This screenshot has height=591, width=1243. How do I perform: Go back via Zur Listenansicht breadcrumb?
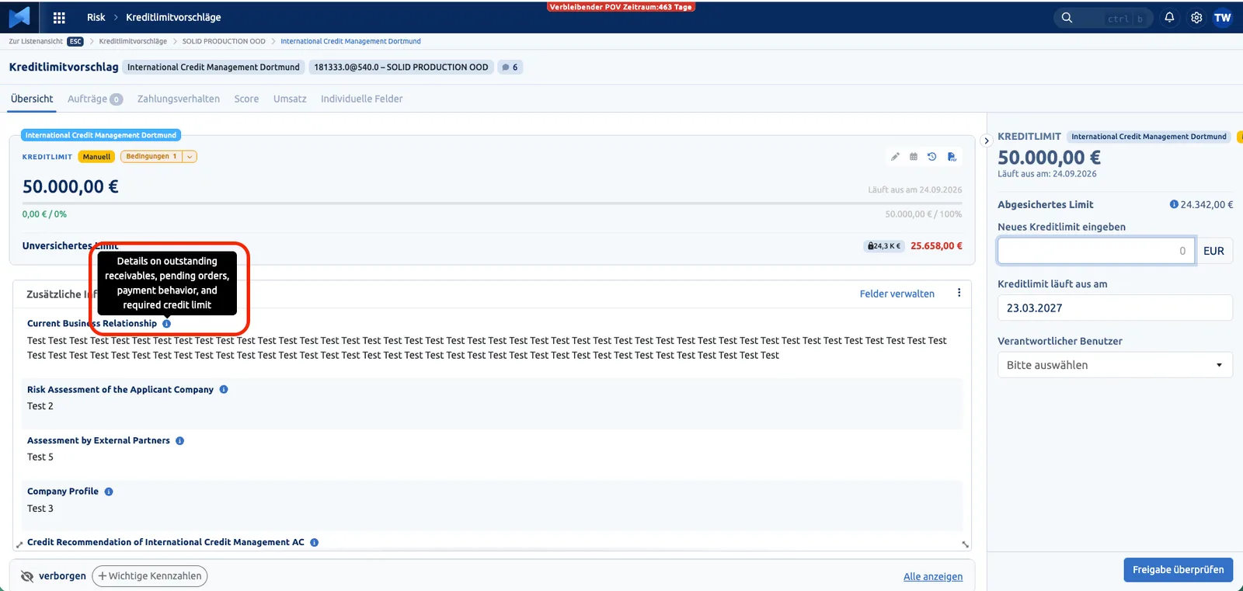[x=36, y=41]
